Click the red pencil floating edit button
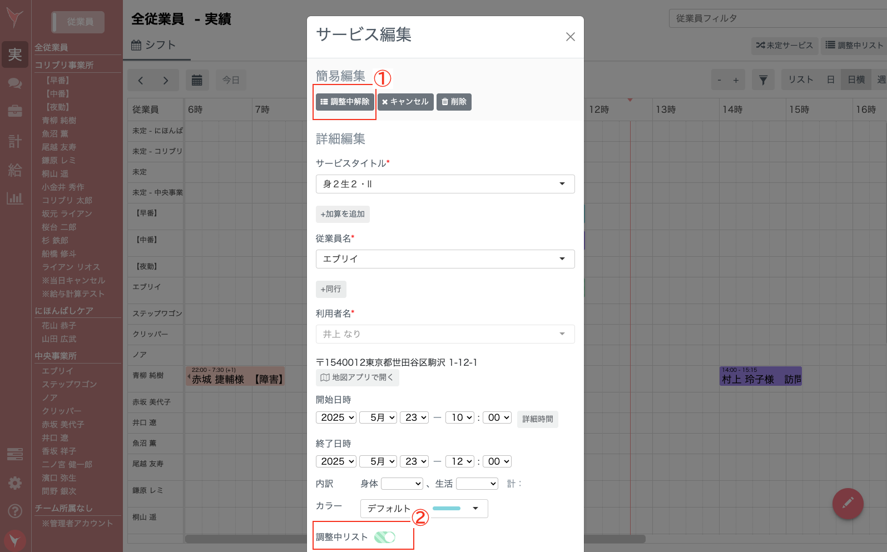Image resolution: width=887 pixels, height=552 pixels. pyautogui.click(x=848, y=504)
